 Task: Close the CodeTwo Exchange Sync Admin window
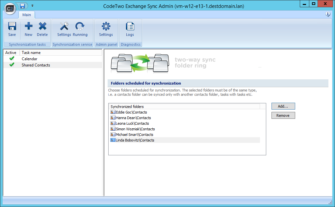325,4
